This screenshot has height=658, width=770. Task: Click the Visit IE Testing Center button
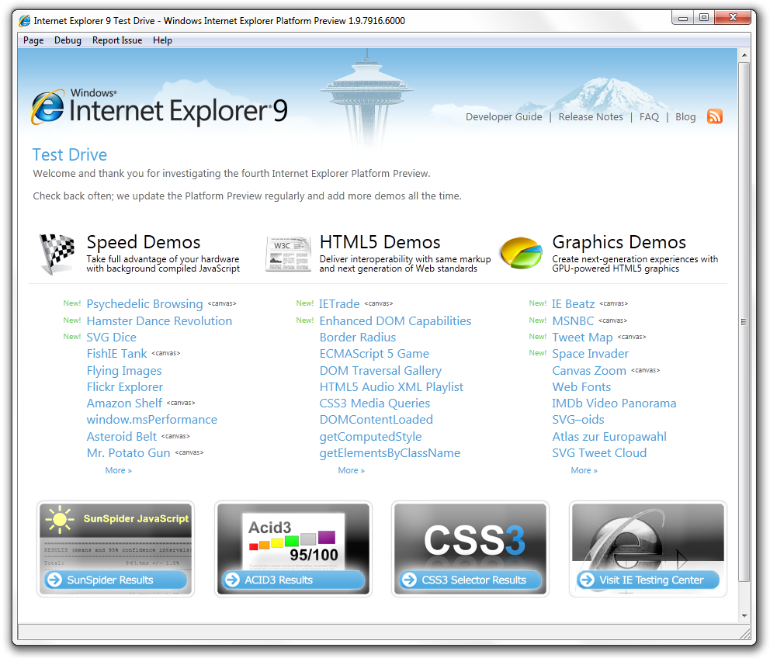[648, 580]
